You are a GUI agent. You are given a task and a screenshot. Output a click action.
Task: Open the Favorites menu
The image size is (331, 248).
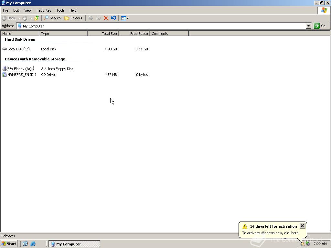click(x=44, y=10)
